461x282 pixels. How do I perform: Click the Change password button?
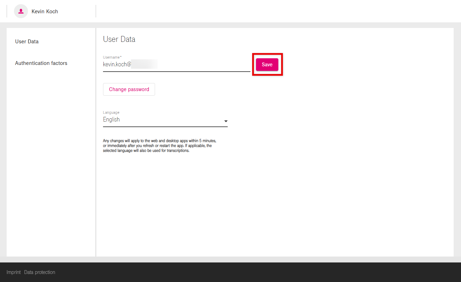(129, 89)
